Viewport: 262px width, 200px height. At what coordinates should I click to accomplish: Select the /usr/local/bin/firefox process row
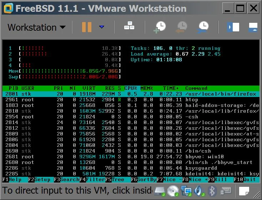131,94
